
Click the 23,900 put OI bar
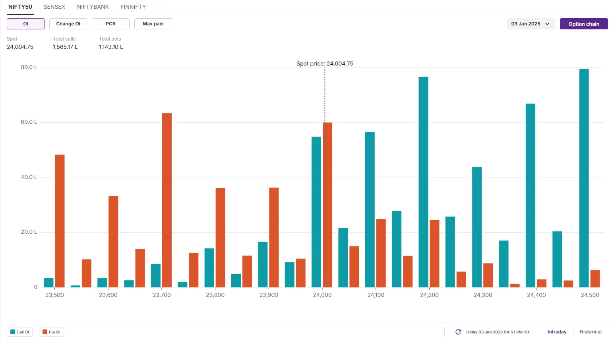274,237
